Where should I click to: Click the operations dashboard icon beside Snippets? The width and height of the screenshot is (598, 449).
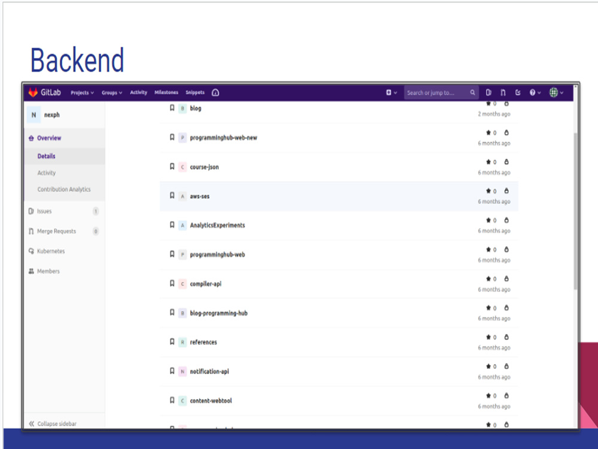point(215,92)
